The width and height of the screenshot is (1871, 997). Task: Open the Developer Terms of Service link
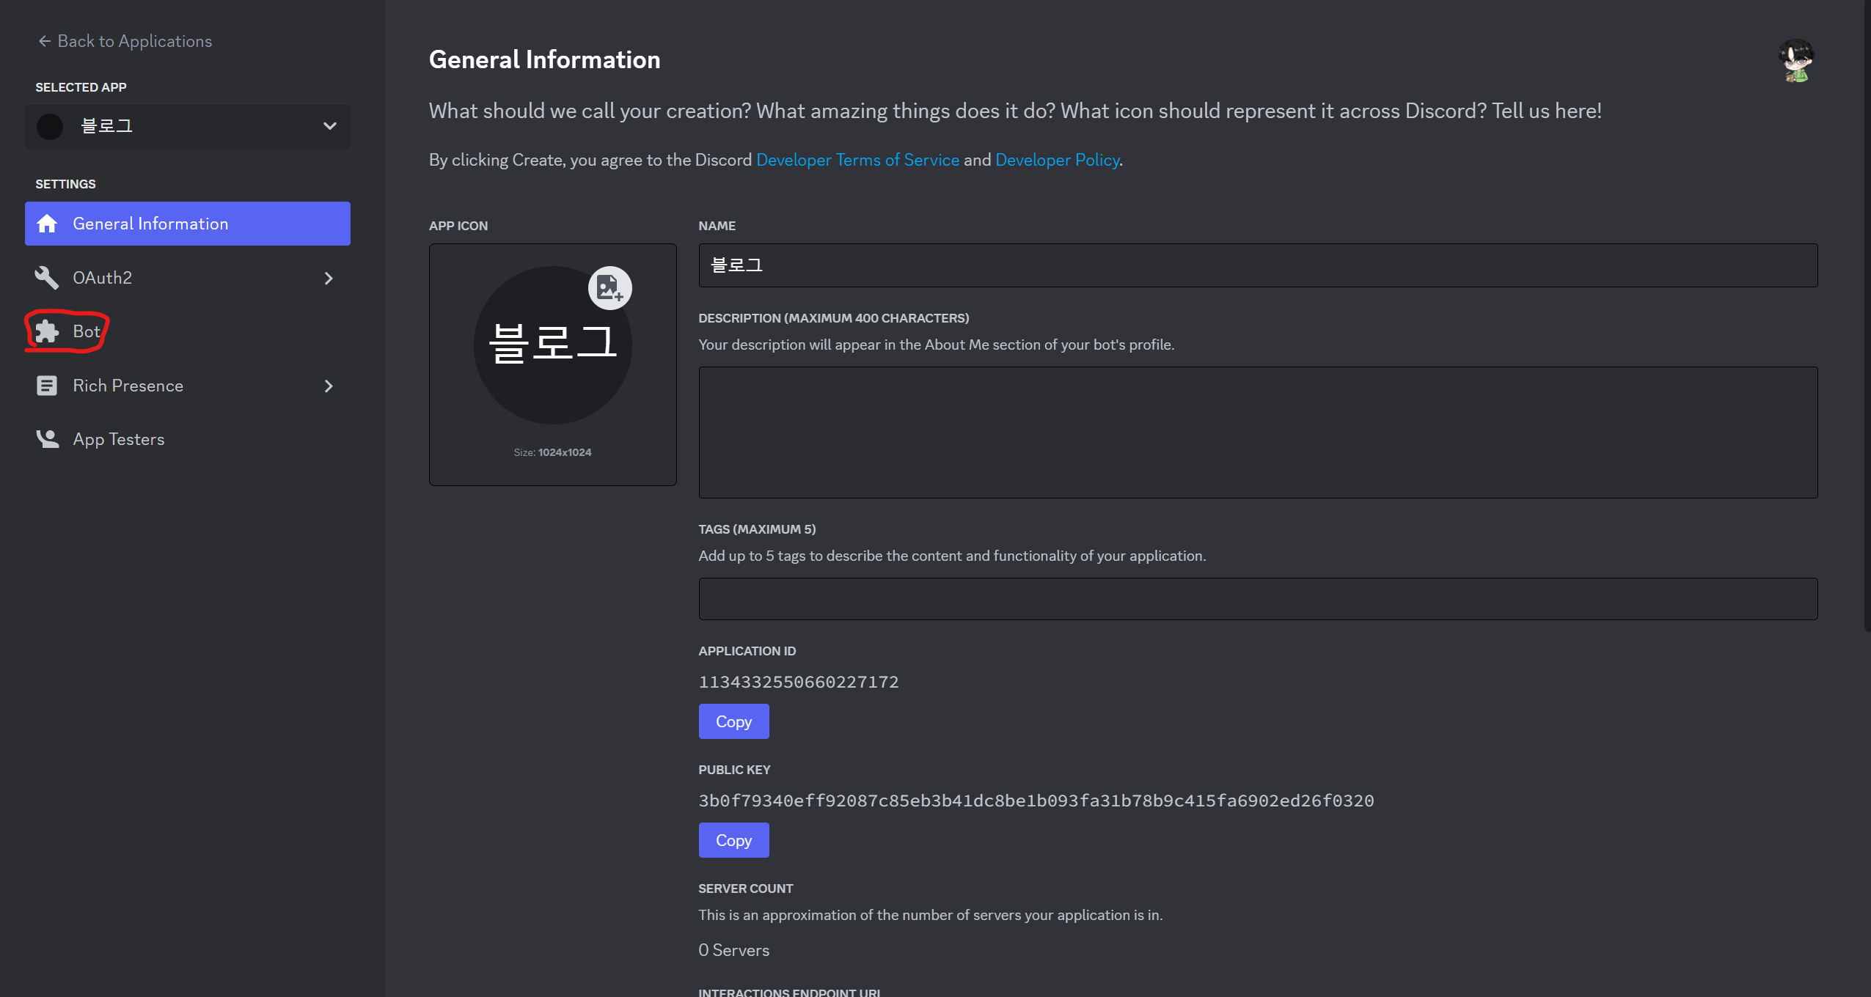(857, 160)
